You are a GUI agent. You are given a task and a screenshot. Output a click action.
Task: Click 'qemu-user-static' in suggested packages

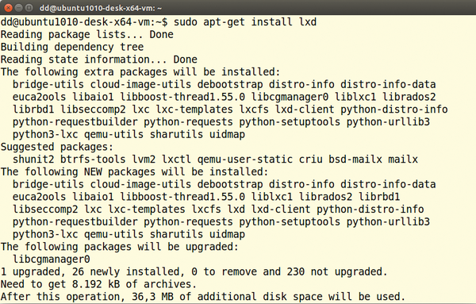(x=245, y=160)
